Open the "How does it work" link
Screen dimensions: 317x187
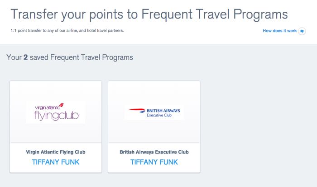(279, 31)
